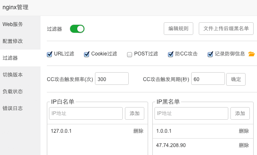Screen dimensions: 257x155
Task: Focus the CC攻击触发周期 input field
Action: coord(208,79)
